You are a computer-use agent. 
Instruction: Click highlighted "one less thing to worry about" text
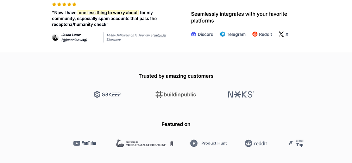[108, 13]
